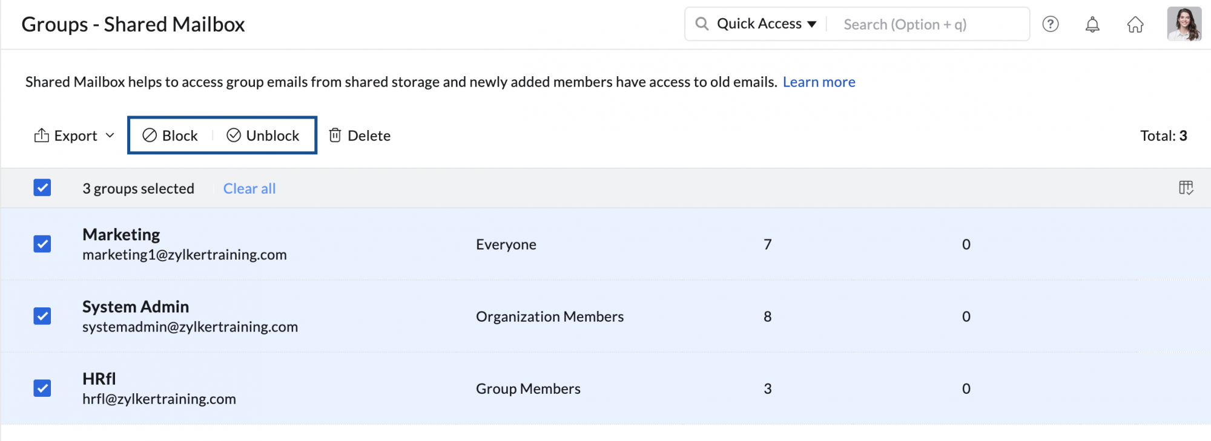This screenshot has width=1211, height=441.
Task: Deselect the System Admin group checkbox
Action: pos(42,316)
